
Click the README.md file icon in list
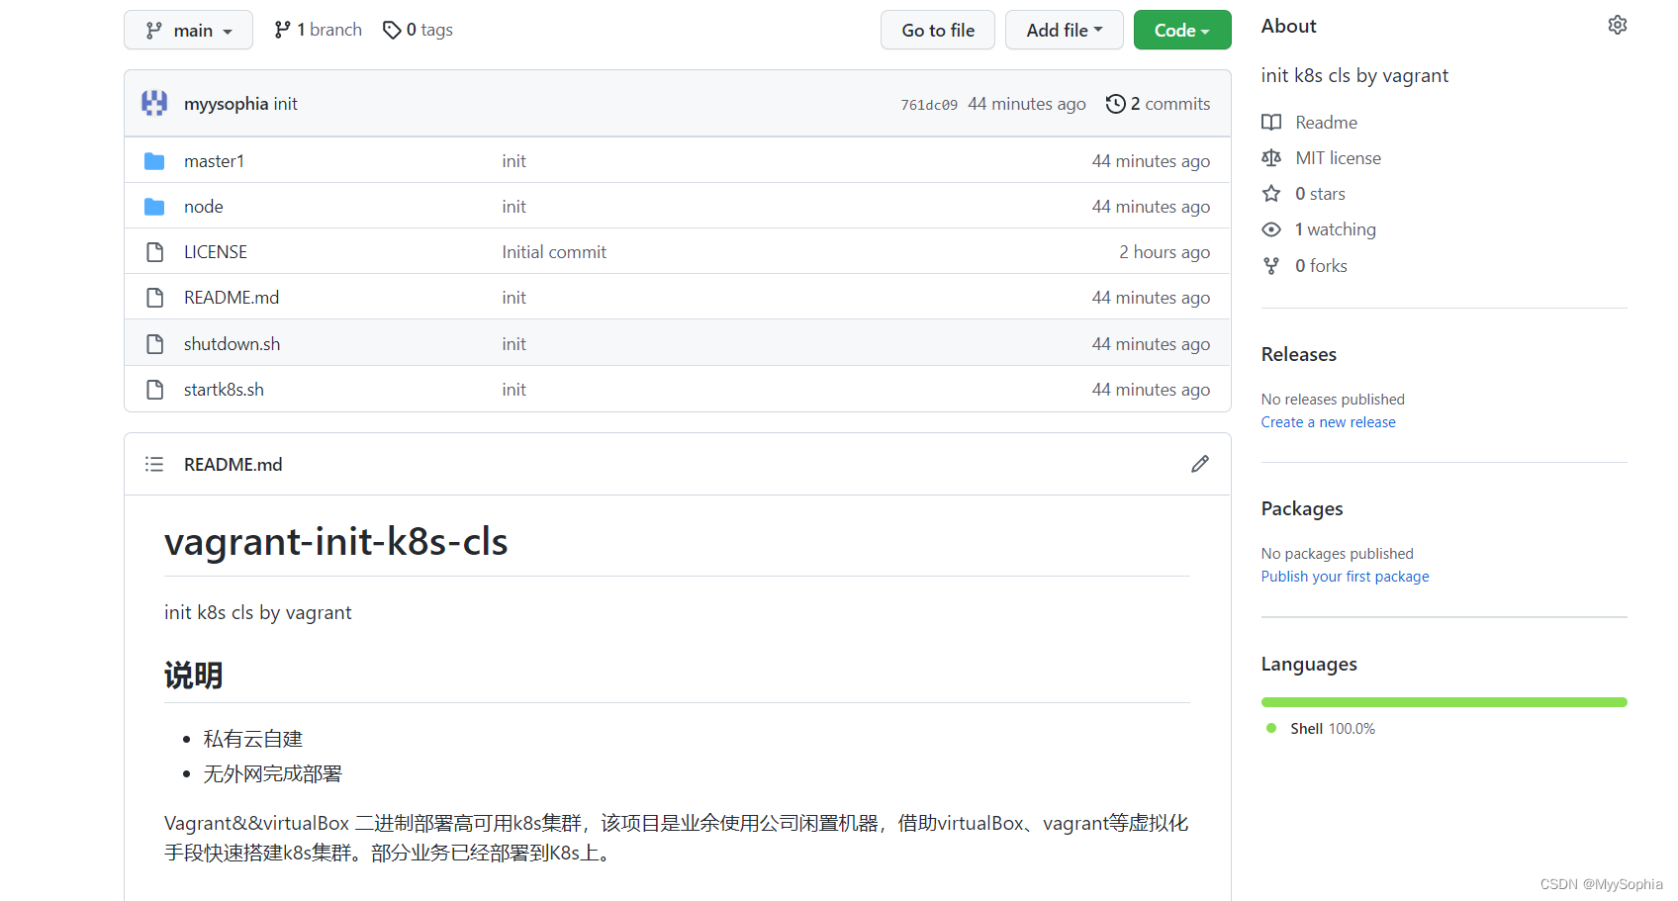coord(154,297)
